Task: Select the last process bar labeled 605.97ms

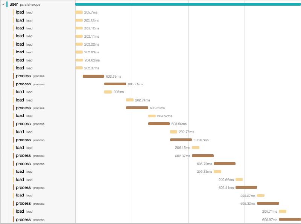Action: (x=290, y=219)
